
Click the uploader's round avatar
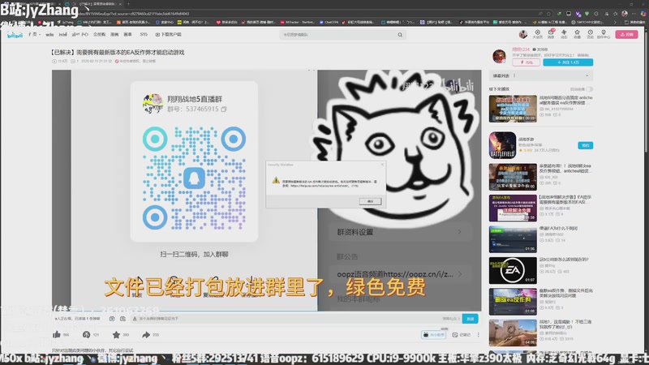pos(499,56)
